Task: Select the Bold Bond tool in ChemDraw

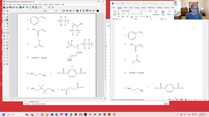Action: (x=4, y=32)
